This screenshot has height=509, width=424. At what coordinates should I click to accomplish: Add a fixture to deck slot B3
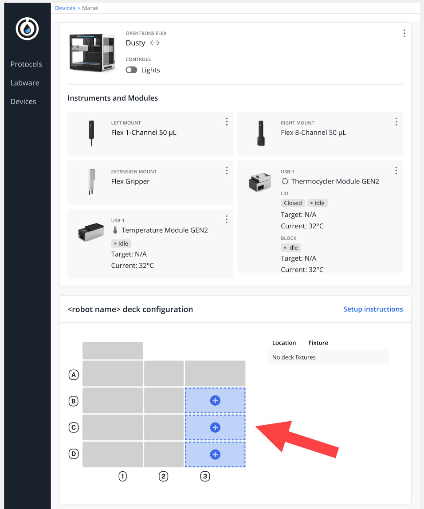[215, 400]
